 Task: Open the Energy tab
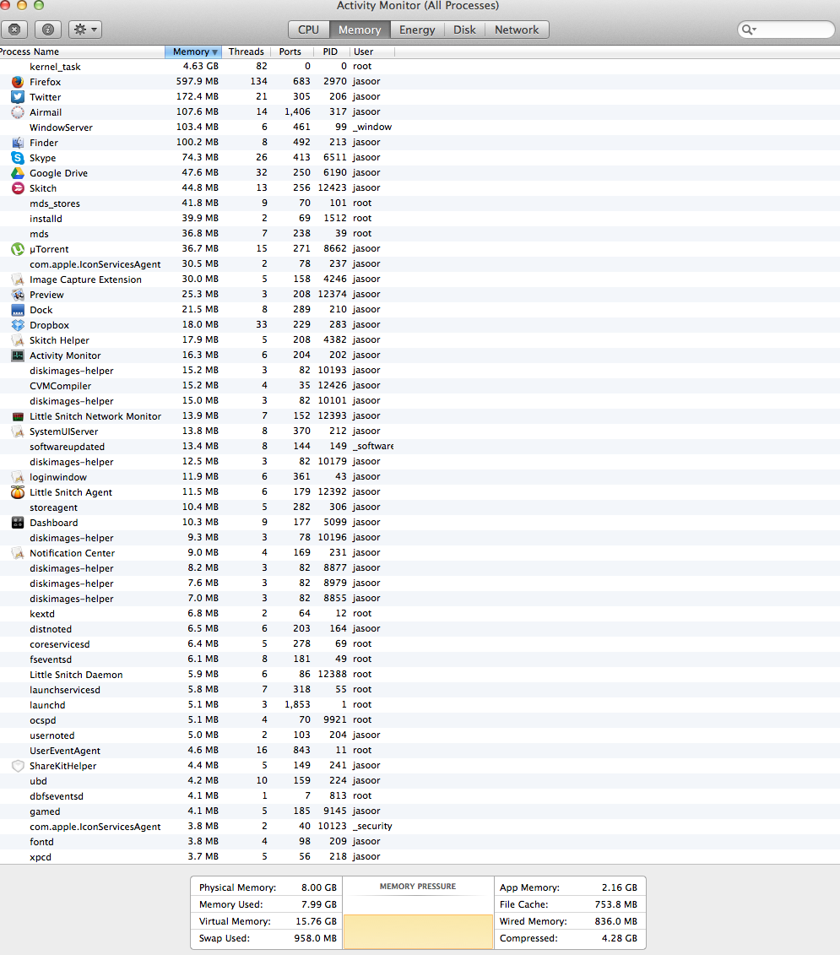[x=417, y=30]
